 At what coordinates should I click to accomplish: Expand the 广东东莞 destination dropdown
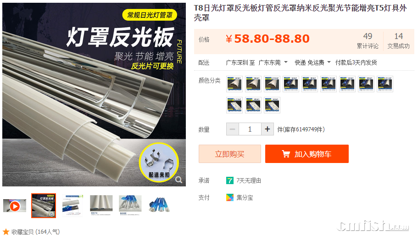click(x=273, y=62)
